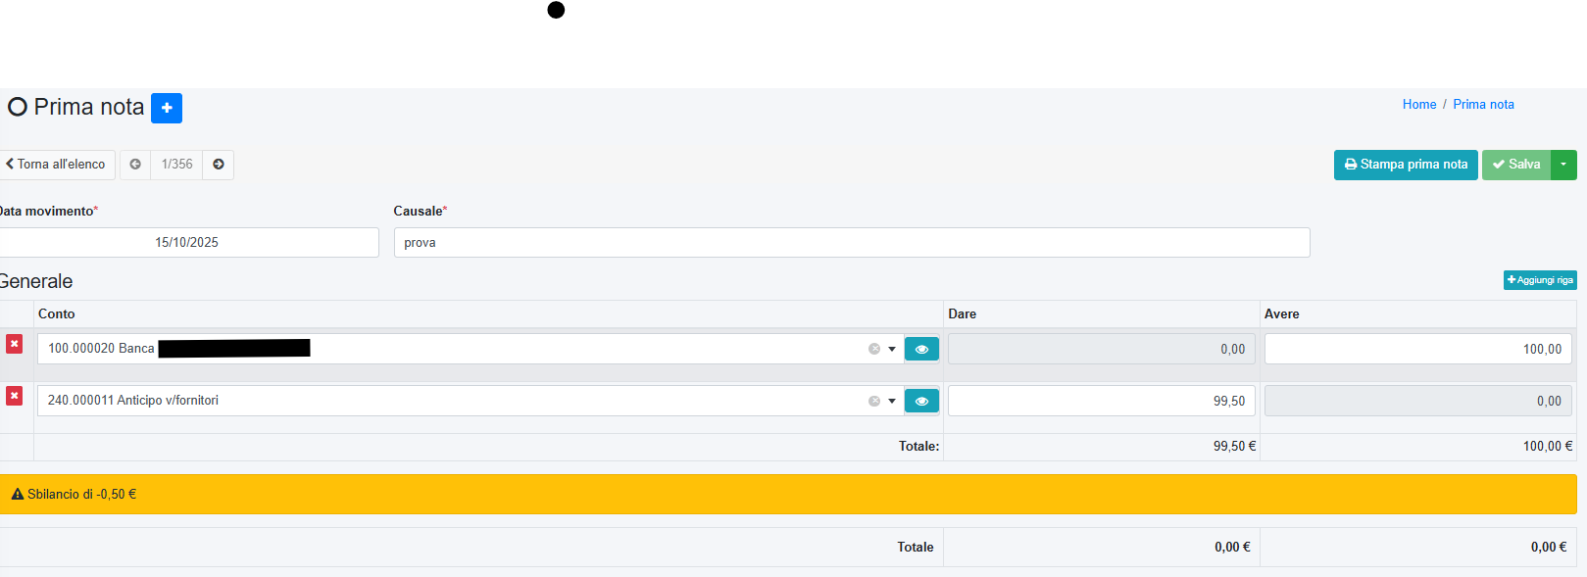Open the Salva button dropdown arrow
This screenshot has width=1587, height=577.
click(1563, 165)
